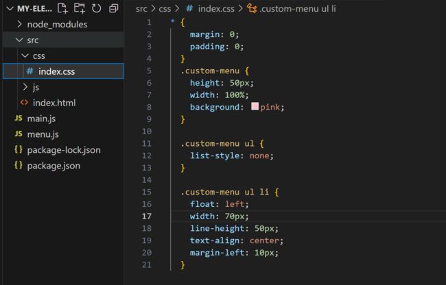Click the HTML icon beside index.html

(x=24, y=102)
